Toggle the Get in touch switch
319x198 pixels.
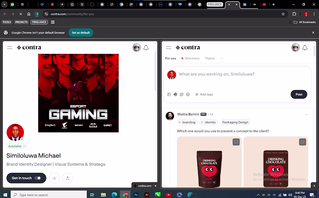click(38, 178)
